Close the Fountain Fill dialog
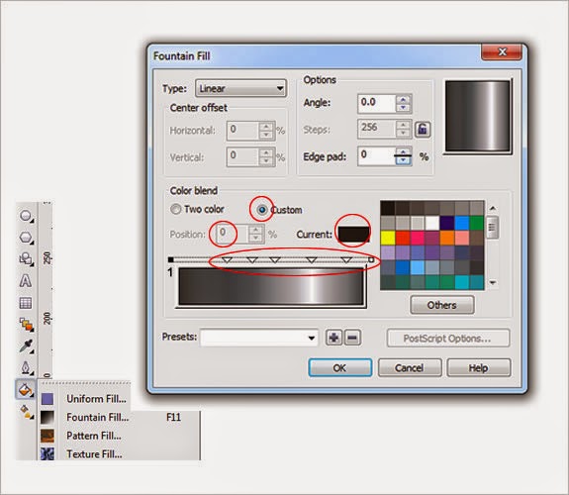Image resolution: width=569 pixels, height=495 pixels. (x=502, y=51)
